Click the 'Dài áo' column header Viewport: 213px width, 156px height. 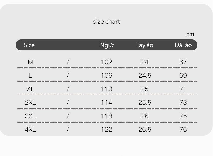(183, 45)
